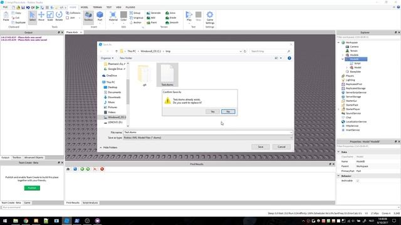Click the terrain Generate tool
Image resolution: width=401 pixels, height=225 pixels.
click(154, 12)
